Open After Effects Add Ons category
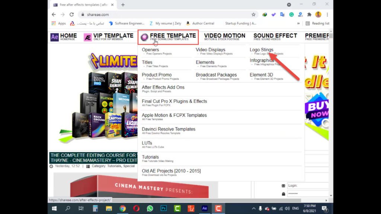Screen dimensions: 381x214 pos(163,87)
